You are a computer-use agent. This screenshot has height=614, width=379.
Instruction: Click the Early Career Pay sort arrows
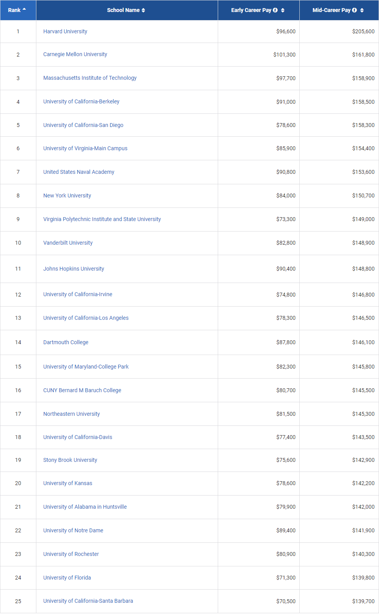(283, 10)
